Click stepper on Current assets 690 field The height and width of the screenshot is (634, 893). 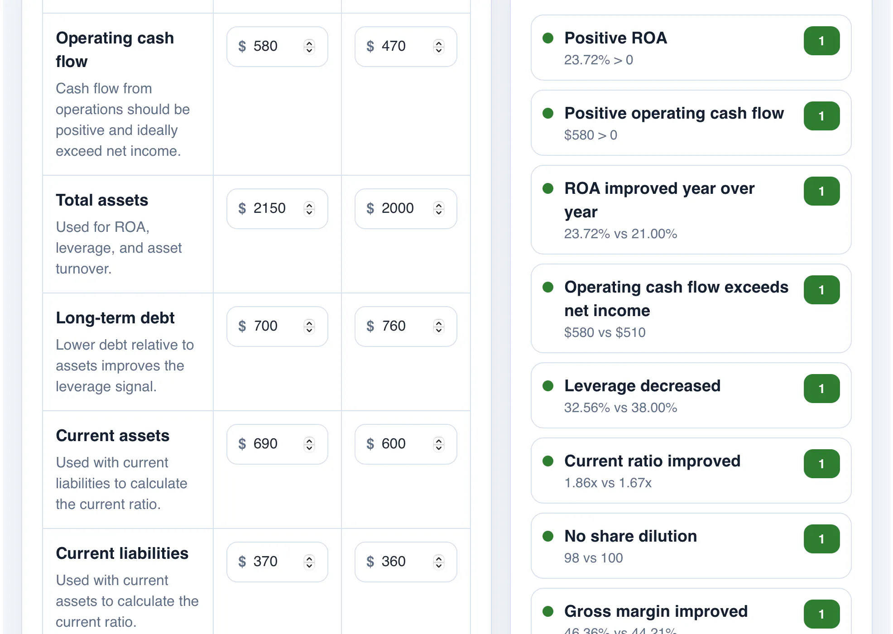309,444
